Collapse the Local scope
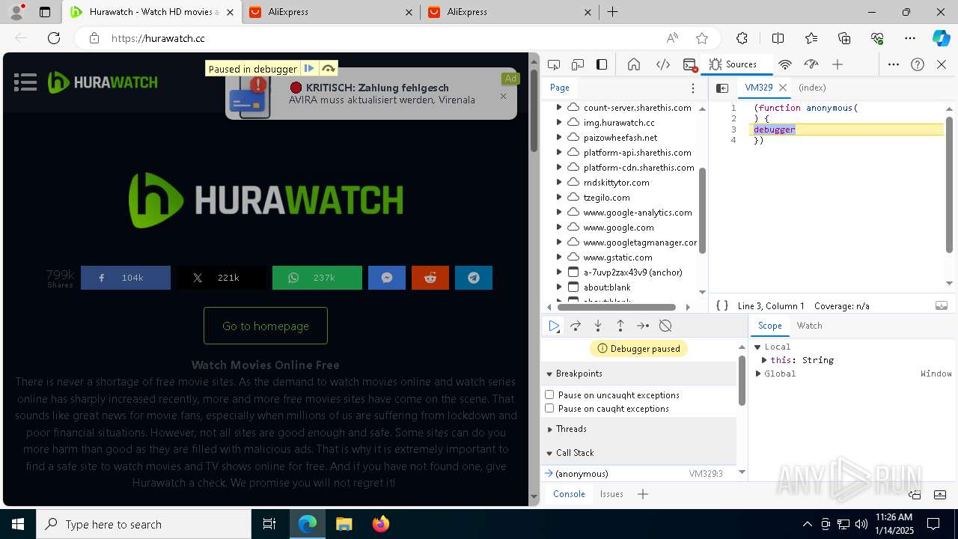 click(x=757, y=347)
